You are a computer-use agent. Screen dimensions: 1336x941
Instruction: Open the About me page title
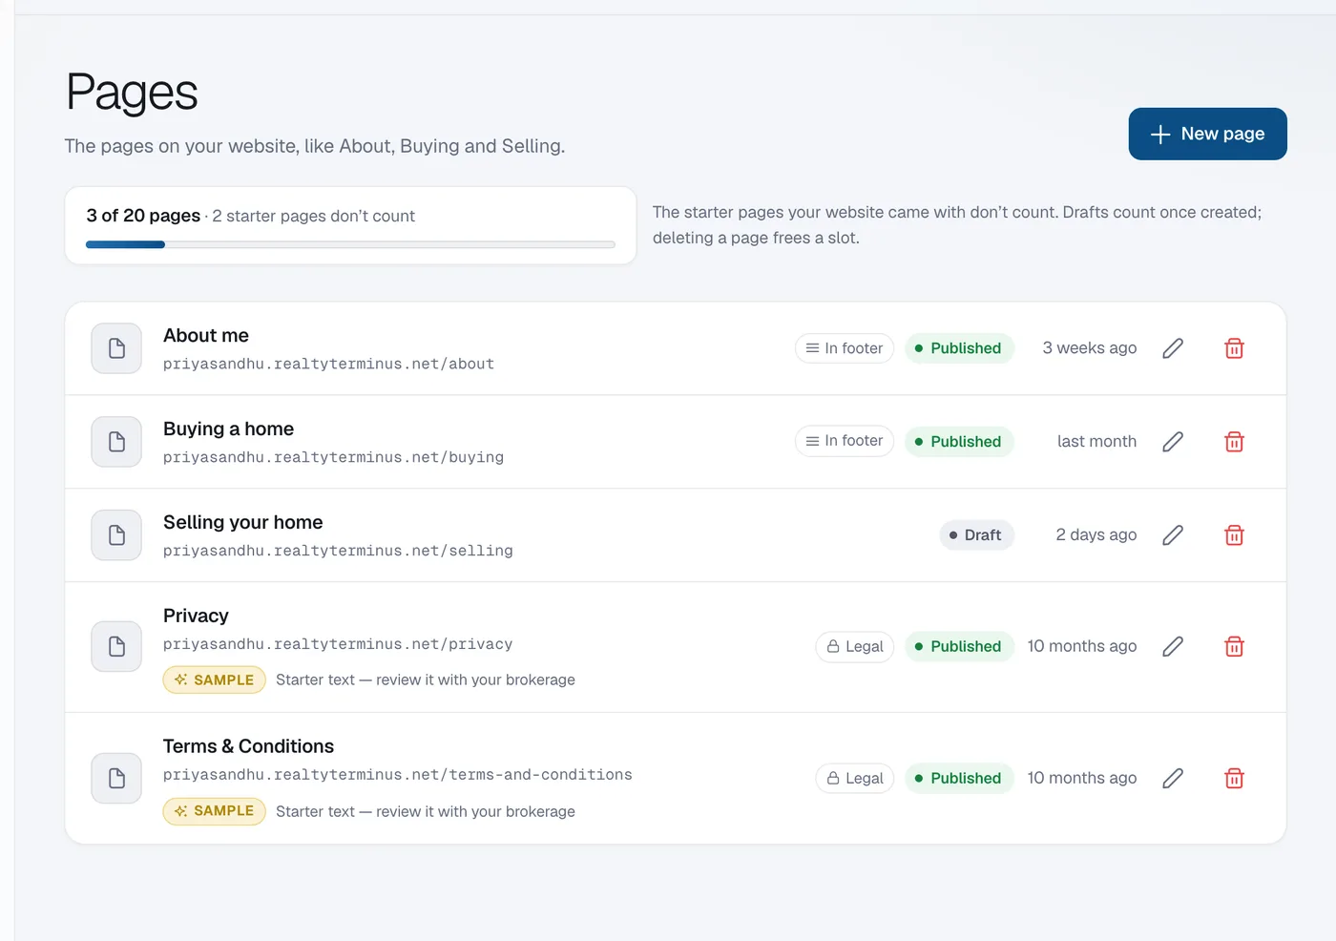pyautogui.click(x=206, y=336)
